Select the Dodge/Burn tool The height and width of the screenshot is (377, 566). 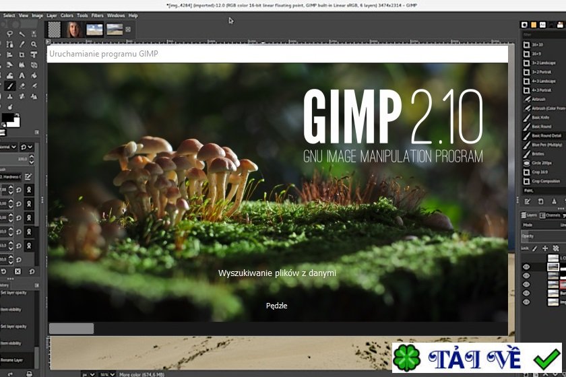[x=9, y=107]
